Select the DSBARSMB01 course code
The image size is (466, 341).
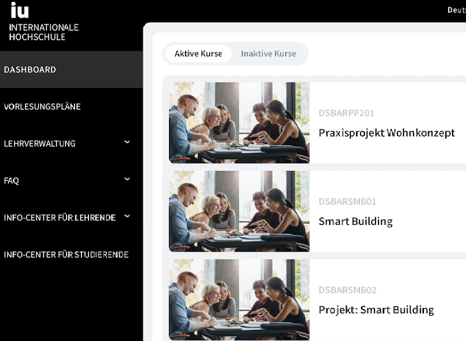[x=347, y=201]
